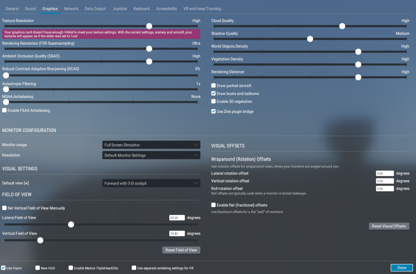Check Enable Matrox TripleHead2Go
416x274 pixels.
(71, 268)
